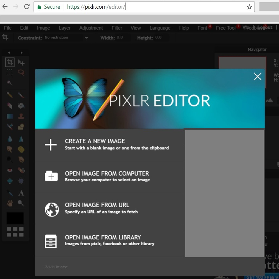Image resolution: width=279 pixels, height=279 pixels.
Task: Activate the Hand pan tool
Action: point(10,203)
